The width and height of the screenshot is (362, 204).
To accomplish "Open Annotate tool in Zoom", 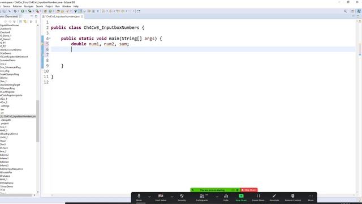I will pyautogui.click(x=274, y=198).
